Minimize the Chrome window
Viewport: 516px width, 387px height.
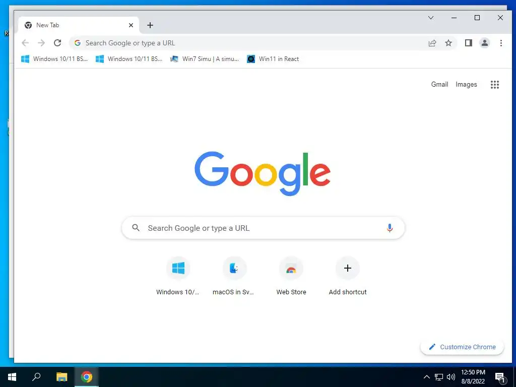pos(454,18)
